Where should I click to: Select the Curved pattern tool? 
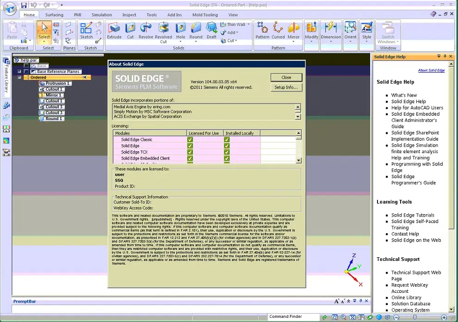click(278, 31)
